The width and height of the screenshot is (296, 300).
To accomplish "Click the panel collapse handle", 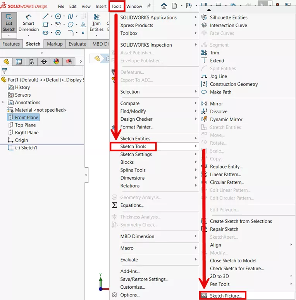I will pos(86,175).
